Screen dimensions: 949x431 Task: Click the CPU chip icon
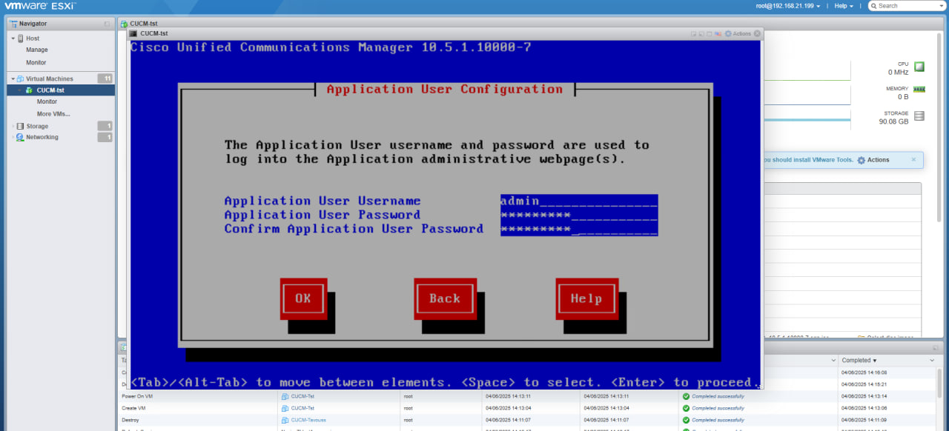(919, 67)
